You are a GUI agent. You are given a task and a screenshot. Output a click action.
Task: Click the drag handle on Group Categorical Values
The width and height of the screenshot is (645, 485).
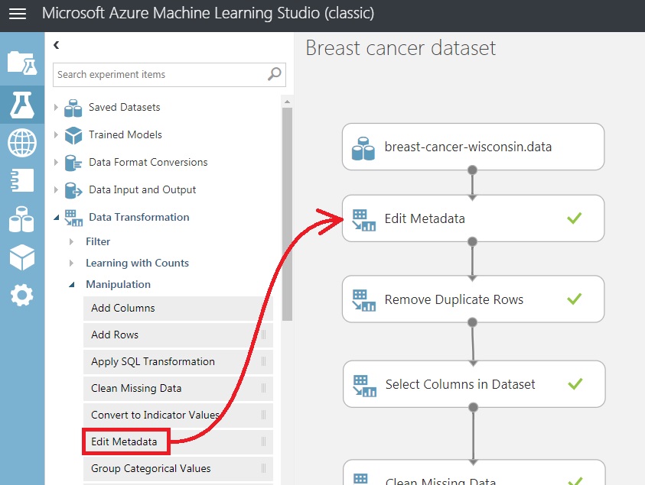(264, 468)
